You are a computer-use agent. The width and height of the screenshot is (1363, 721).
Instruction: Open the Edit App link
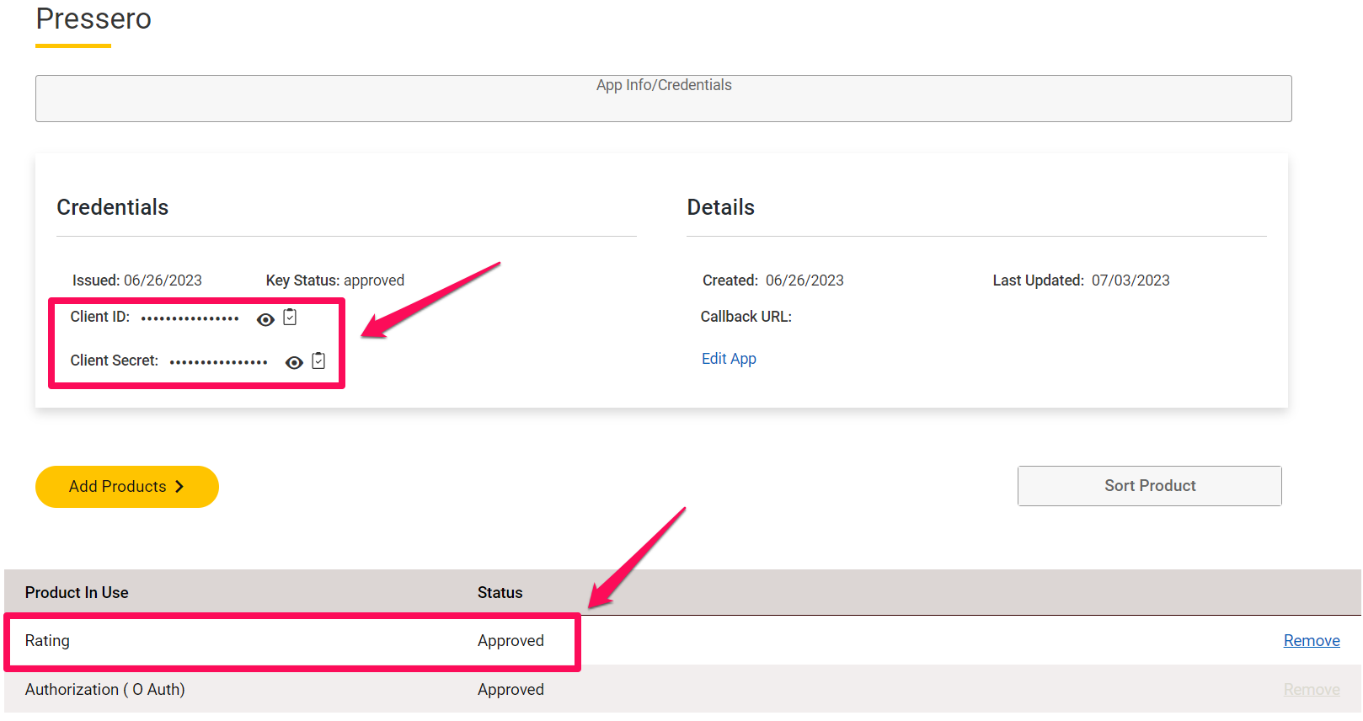tap(729, 359)
